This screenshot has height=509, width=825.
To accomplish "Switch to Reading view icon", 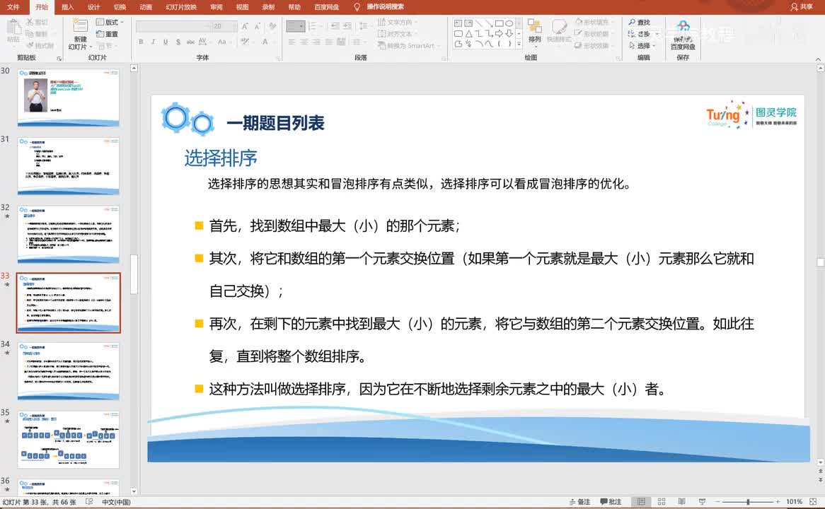I will (x=681, y=502).
